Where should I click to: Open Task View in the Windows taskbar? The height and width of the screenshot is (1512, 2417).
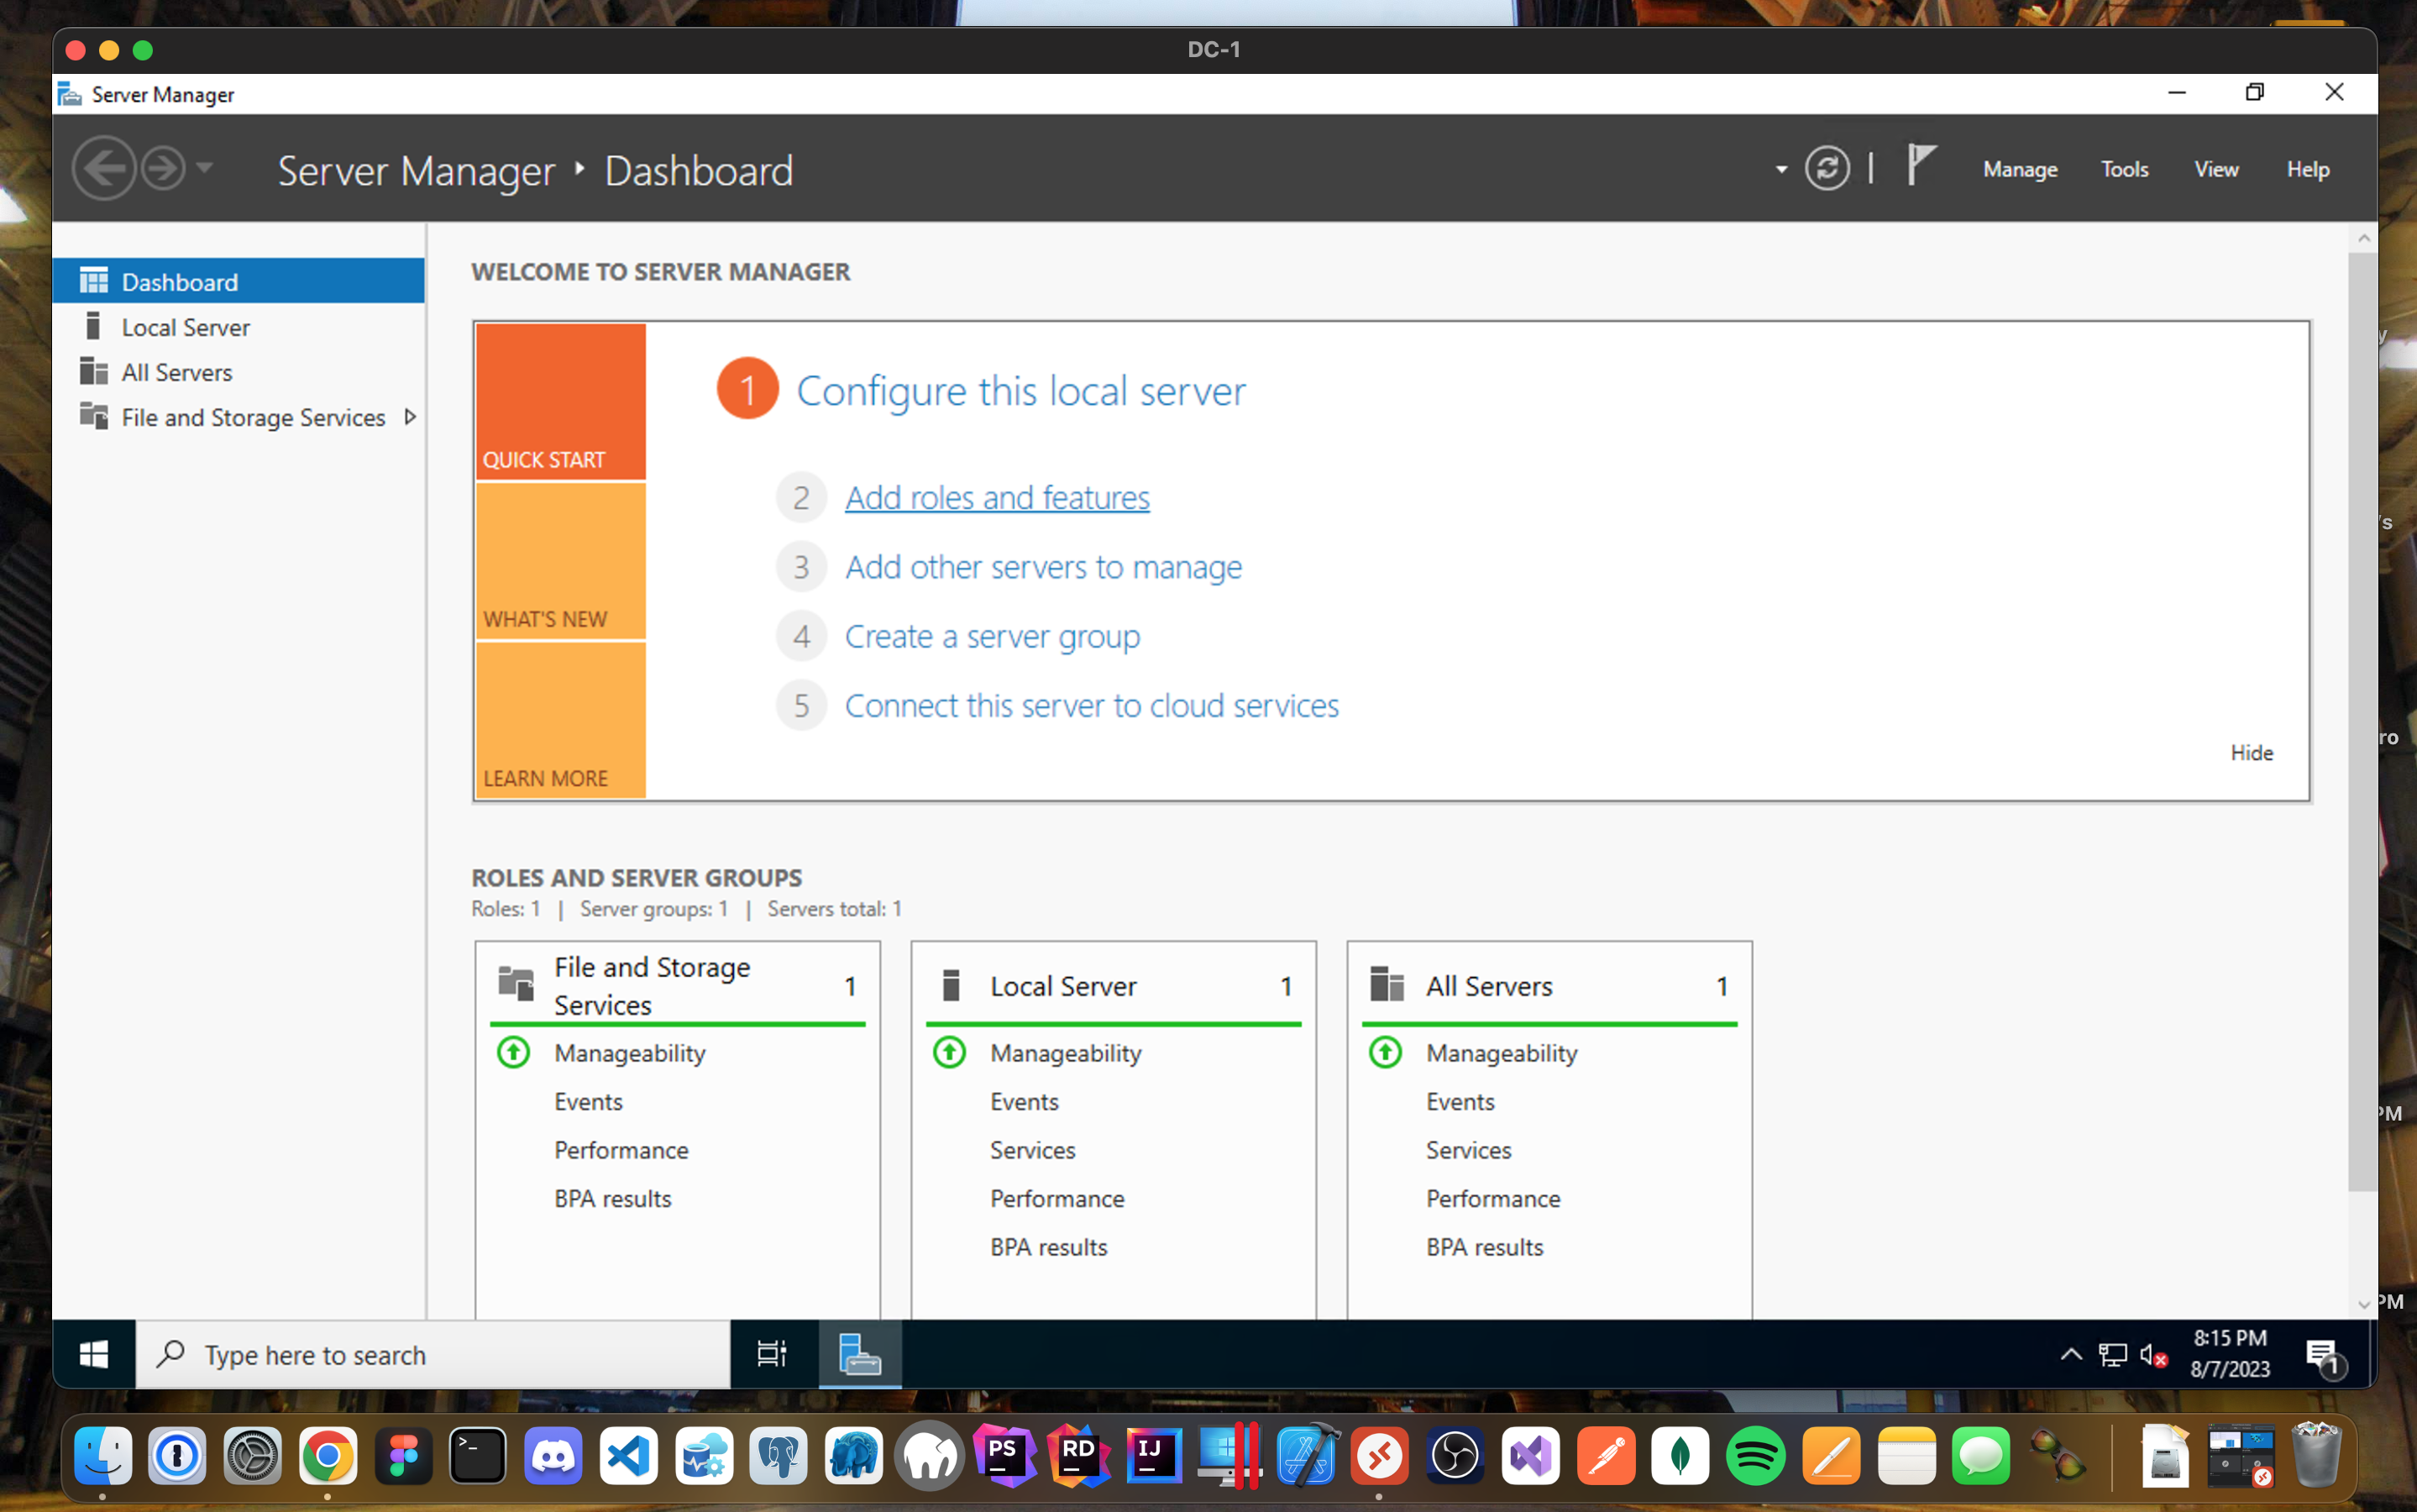772,1354
